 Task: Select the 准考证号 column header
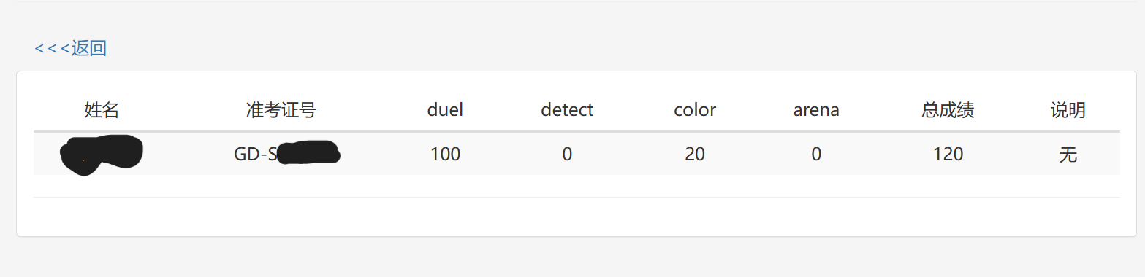point(281,110)
